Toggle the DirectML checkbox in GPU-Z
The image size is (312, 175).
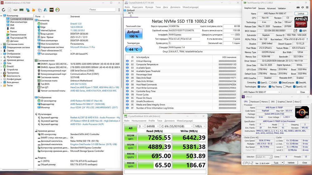(x=297, y=83)
